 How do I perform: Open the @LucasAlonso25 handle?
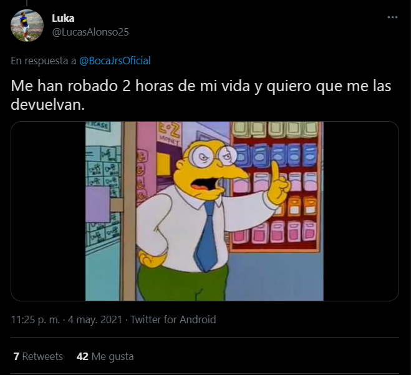pos(90,32)
